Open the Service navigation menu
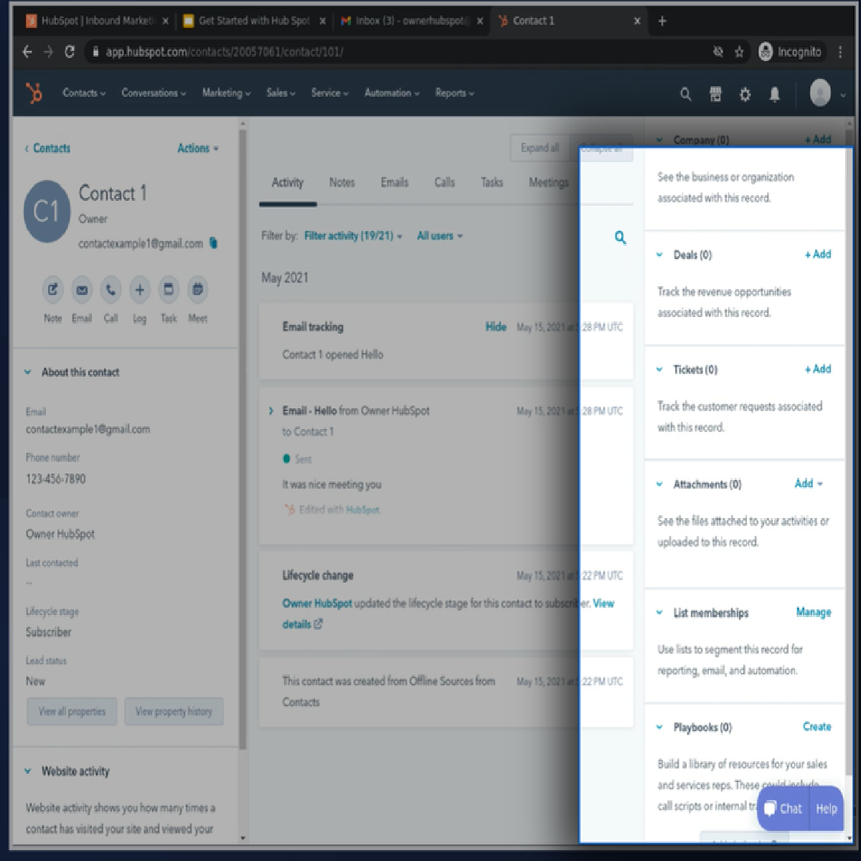 click(x=330, y=93)
